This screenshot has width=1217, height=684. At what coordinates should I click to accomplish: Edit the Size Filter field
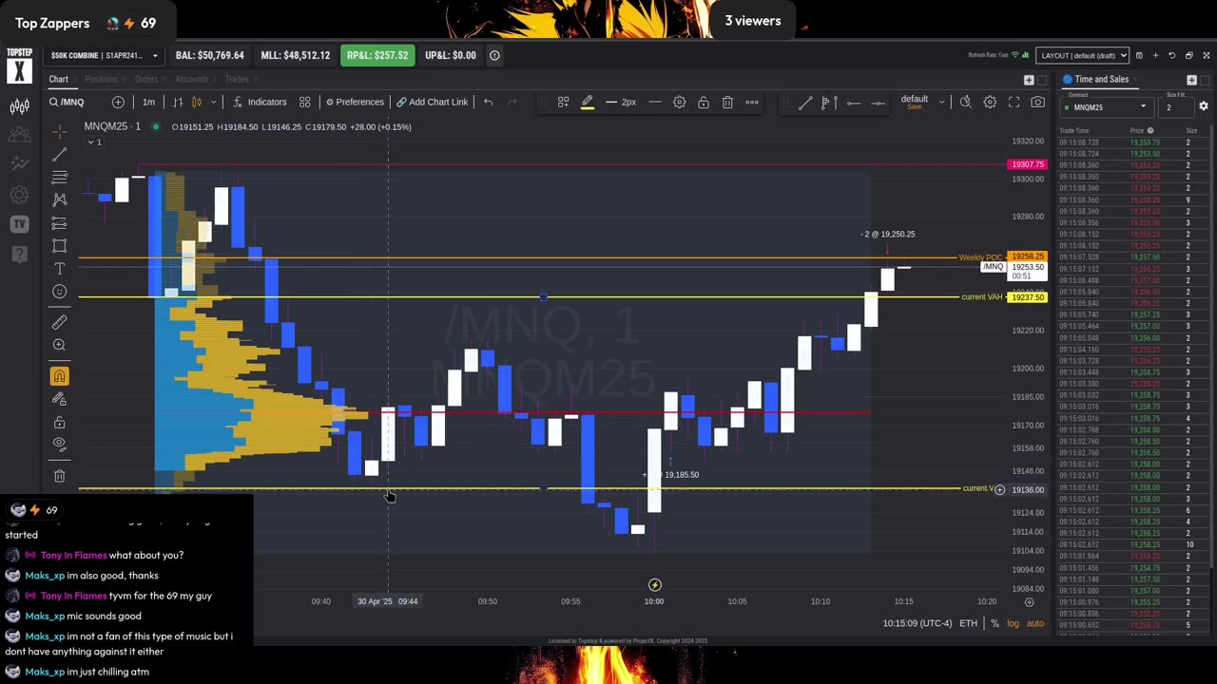click(x=1177, y=107)
